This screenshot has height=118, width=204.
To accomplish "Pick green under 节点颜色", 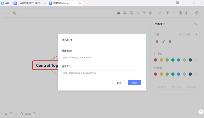I will click(x=167, y=74).
